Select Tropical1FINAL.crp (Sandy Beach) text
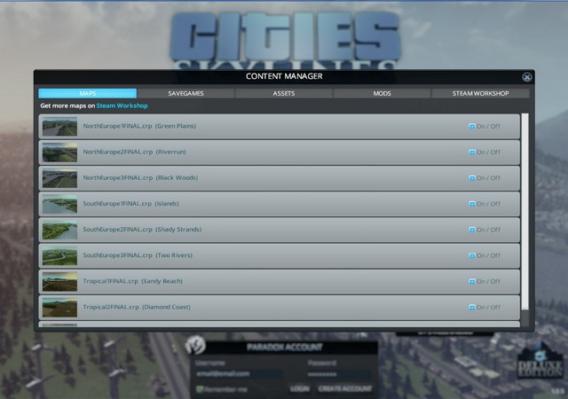Viewport: 568px width, 399px height. [x=133, y=281]
